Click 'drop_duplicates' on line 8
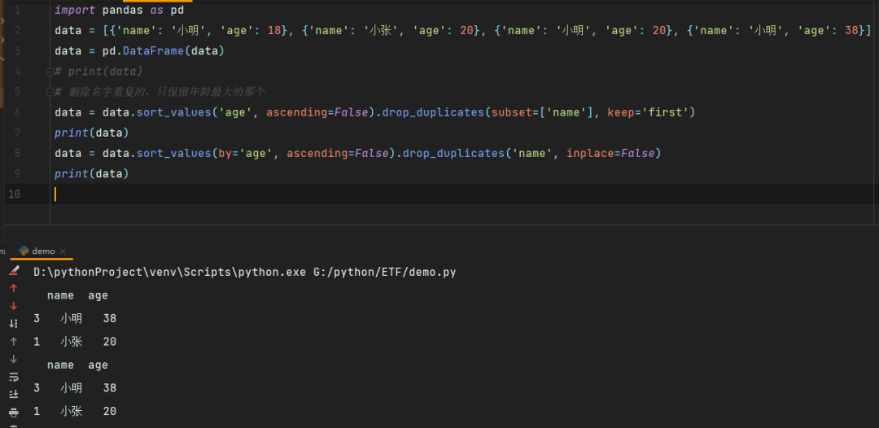Image resolution: width=879 pixels, height=428 pixels. pyautogui.click(x=454, y=154)
